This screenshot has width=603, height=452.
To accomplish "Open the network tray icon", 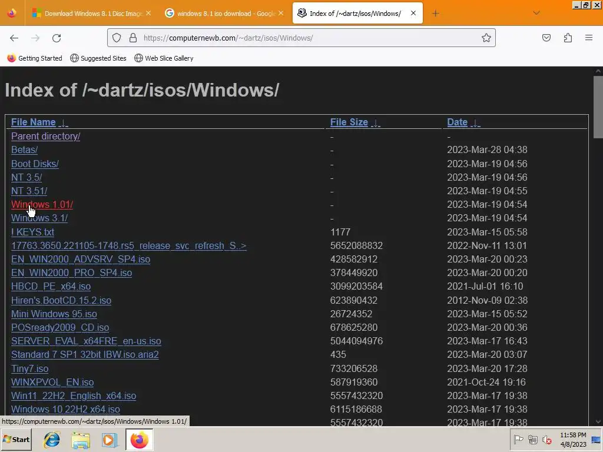I will coord(532,439).
